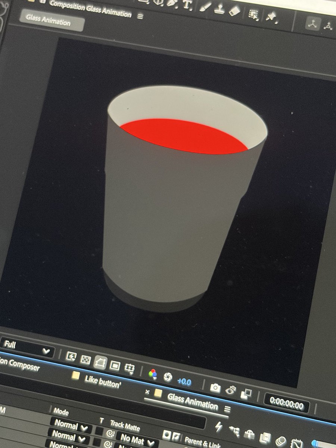Open the second layer's Normal mode dropdown

click(x=69, y=436)
